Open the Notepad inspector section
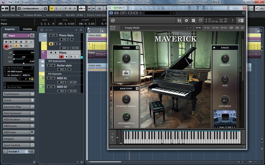The image size is (265, 165). pos(19,139)
